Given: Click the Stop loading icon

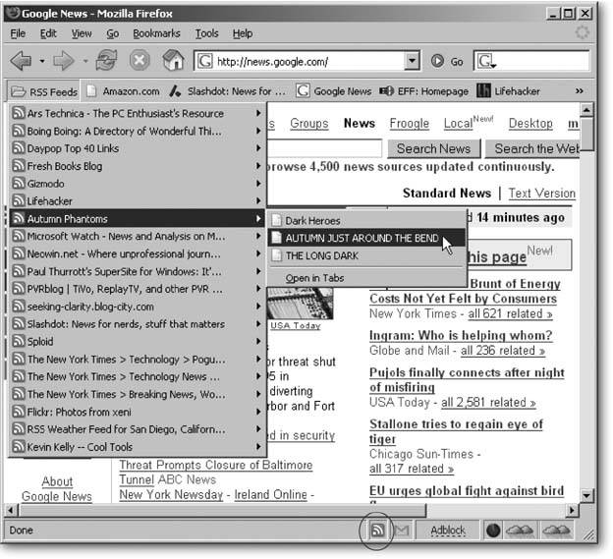Looking at the screenshot, I should [x=139, y=61].
